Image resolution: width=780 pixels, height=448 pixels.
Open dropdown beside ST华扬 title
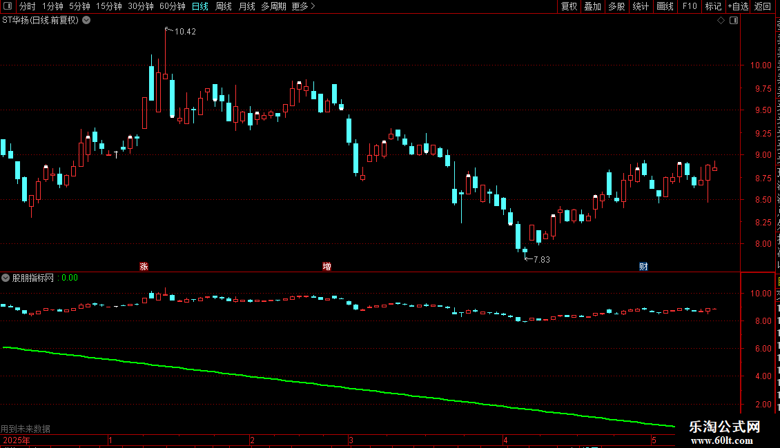click(x=86, y=21)
